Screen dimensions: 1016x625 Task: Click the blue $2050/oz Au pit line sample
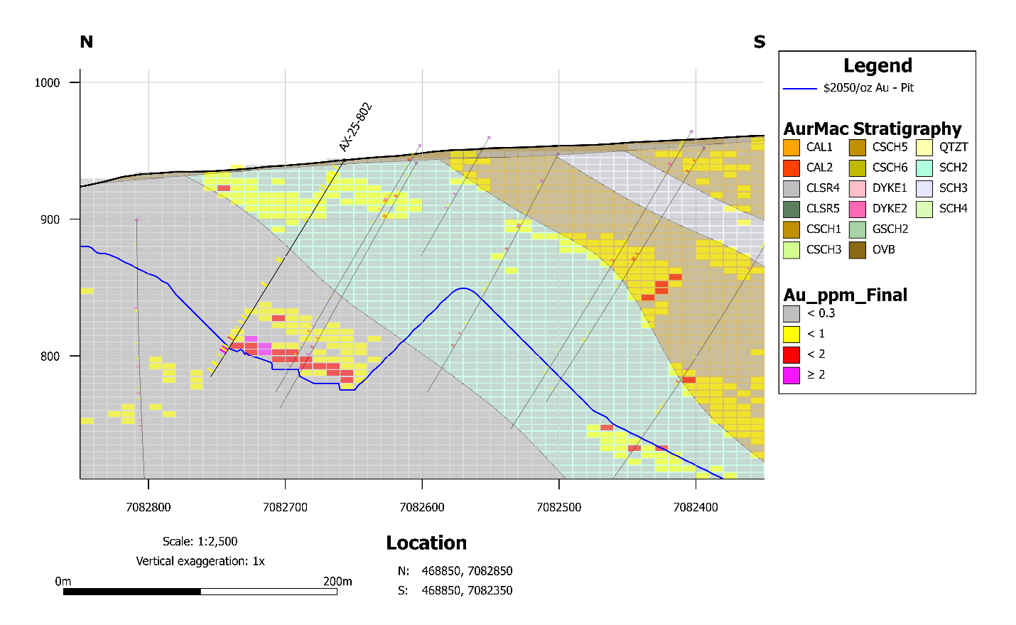click(x=799, y=89)
